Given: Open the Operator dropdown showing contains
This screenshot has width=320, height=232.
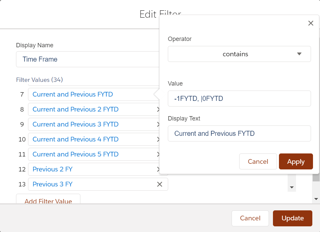Looking at the screenshot, I should (239, 54).
